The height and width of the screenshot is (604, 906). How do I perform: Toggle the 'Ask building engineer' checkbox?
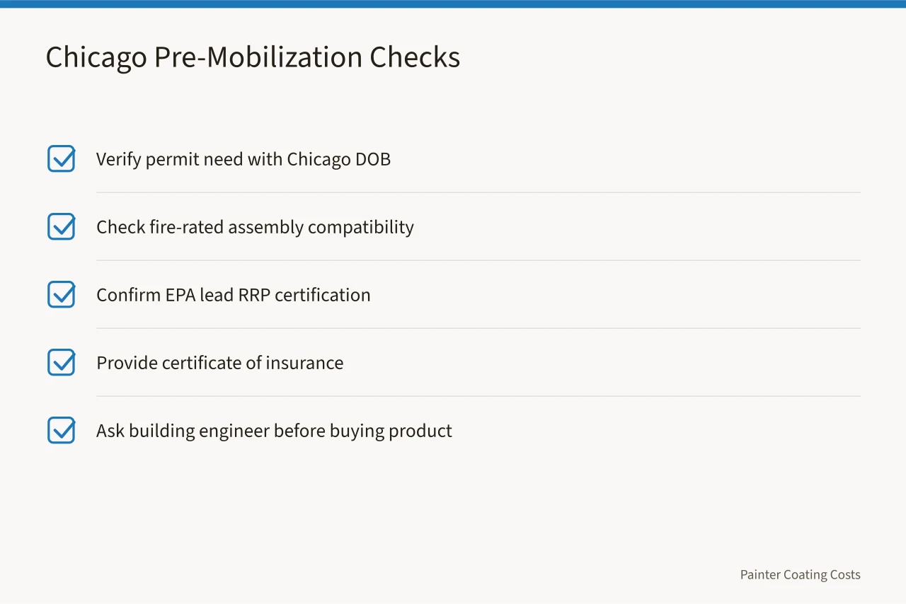coord(62,430)
